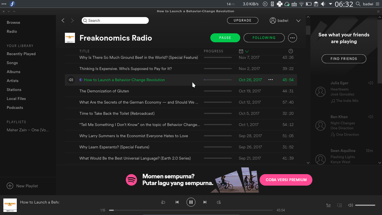Click the Search input field
The width and height of the screenshot is (382, 215).
point(115,20)
